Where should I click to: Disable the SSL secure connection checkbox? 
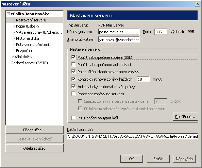[x=73, y=57]
